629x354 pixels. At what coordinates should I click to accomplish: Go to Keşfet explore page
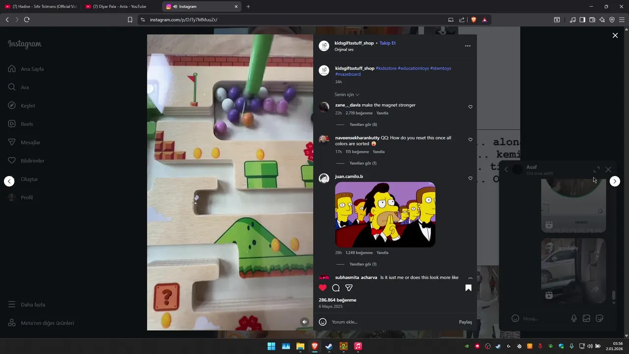[21, 106]
